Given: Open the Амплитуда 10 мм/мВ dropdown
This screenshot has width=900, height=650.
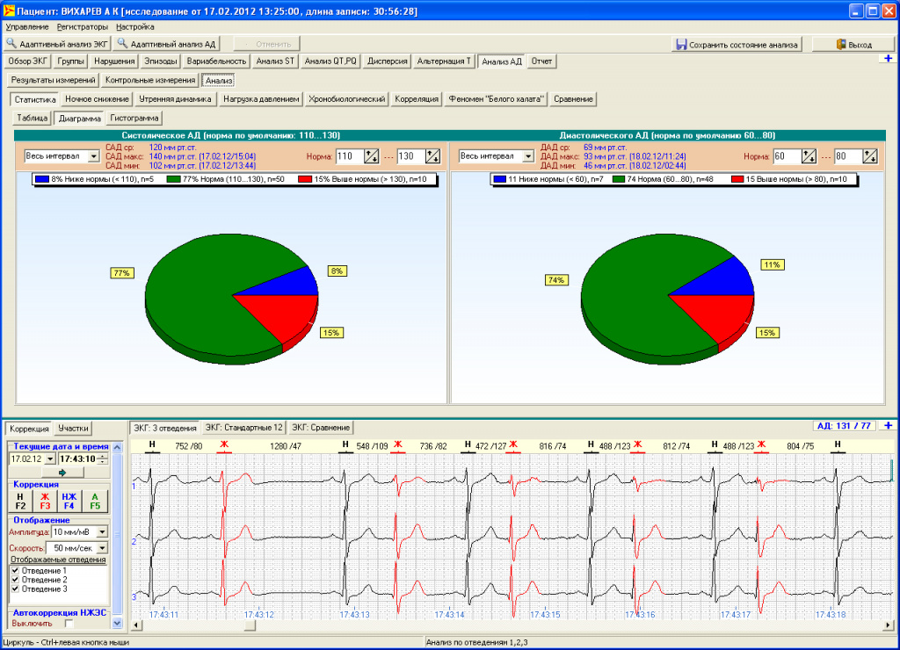Looking at the screenshot, I should [102, 532].
